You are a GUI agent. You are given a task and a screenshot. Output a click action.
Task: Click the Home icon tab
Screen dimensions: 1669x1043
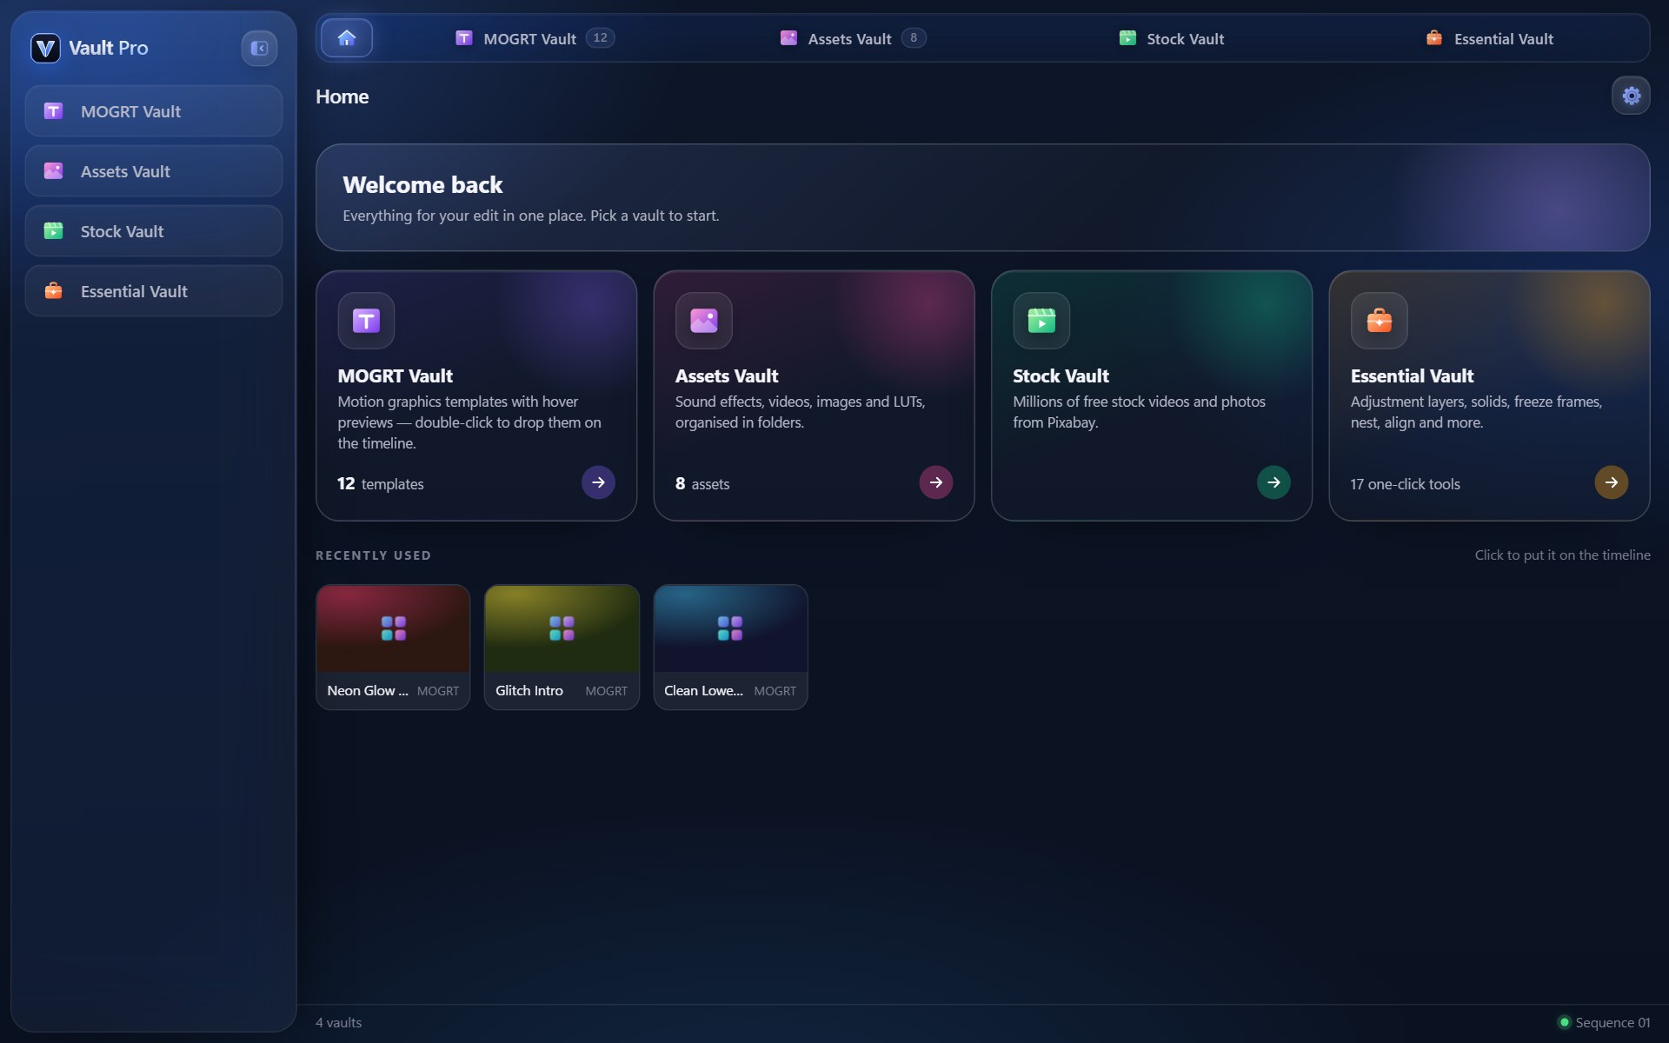pos(347,38)
